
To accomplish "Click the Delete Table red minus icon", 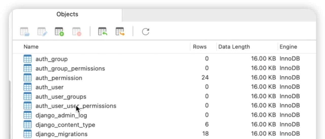I will [77, 32].
